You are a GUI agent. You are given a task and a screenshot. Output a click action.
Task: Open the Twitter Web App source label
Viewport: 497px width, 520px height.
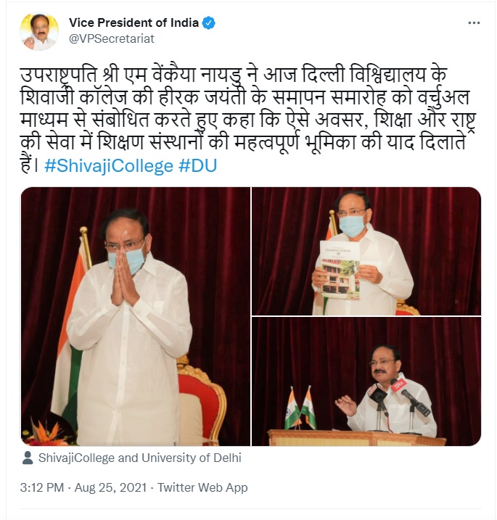[x=202, y=487]
